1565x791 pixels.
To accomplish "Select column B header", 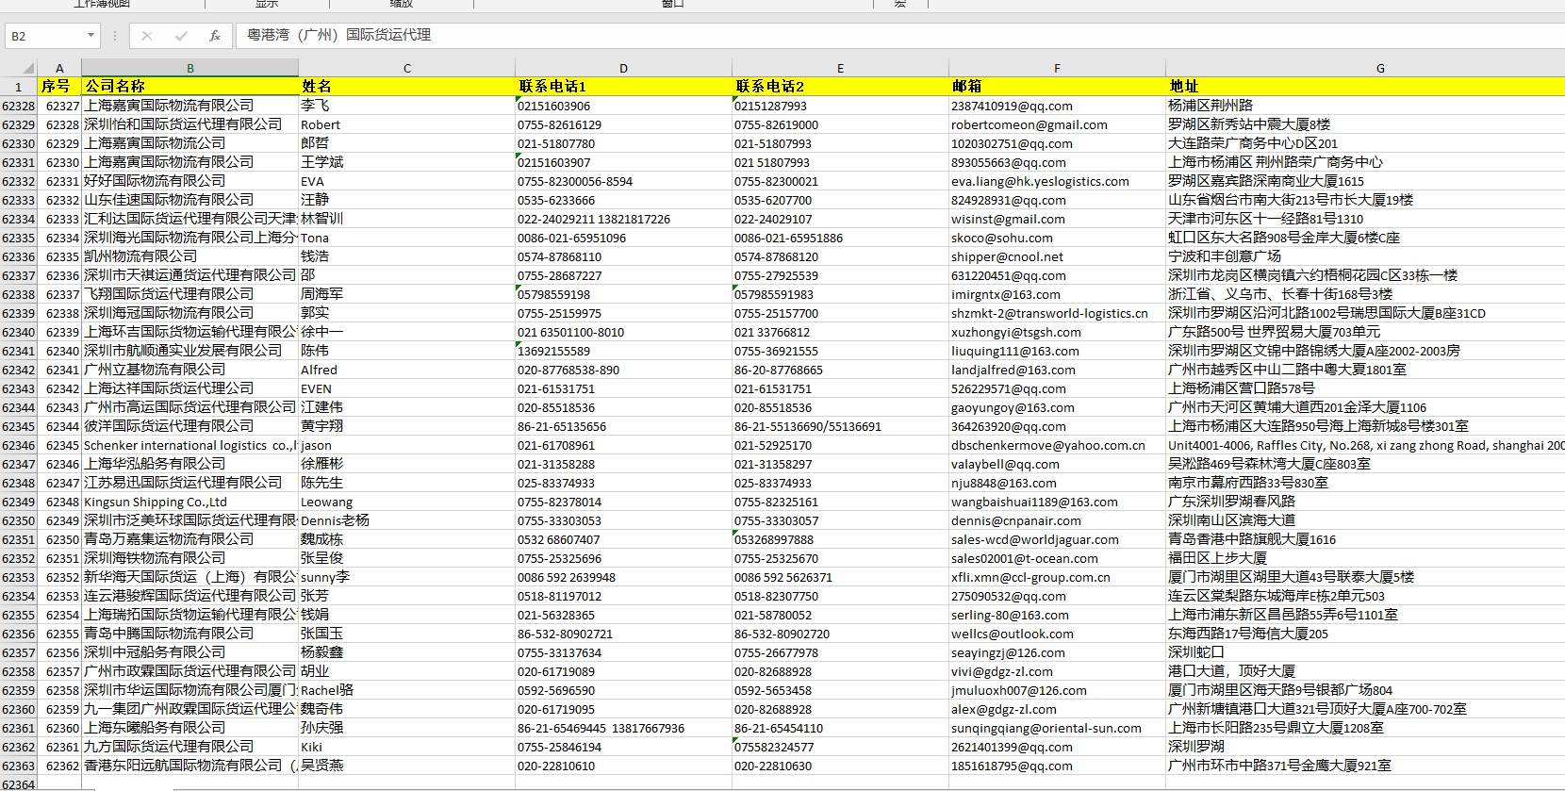I will 189,68.
